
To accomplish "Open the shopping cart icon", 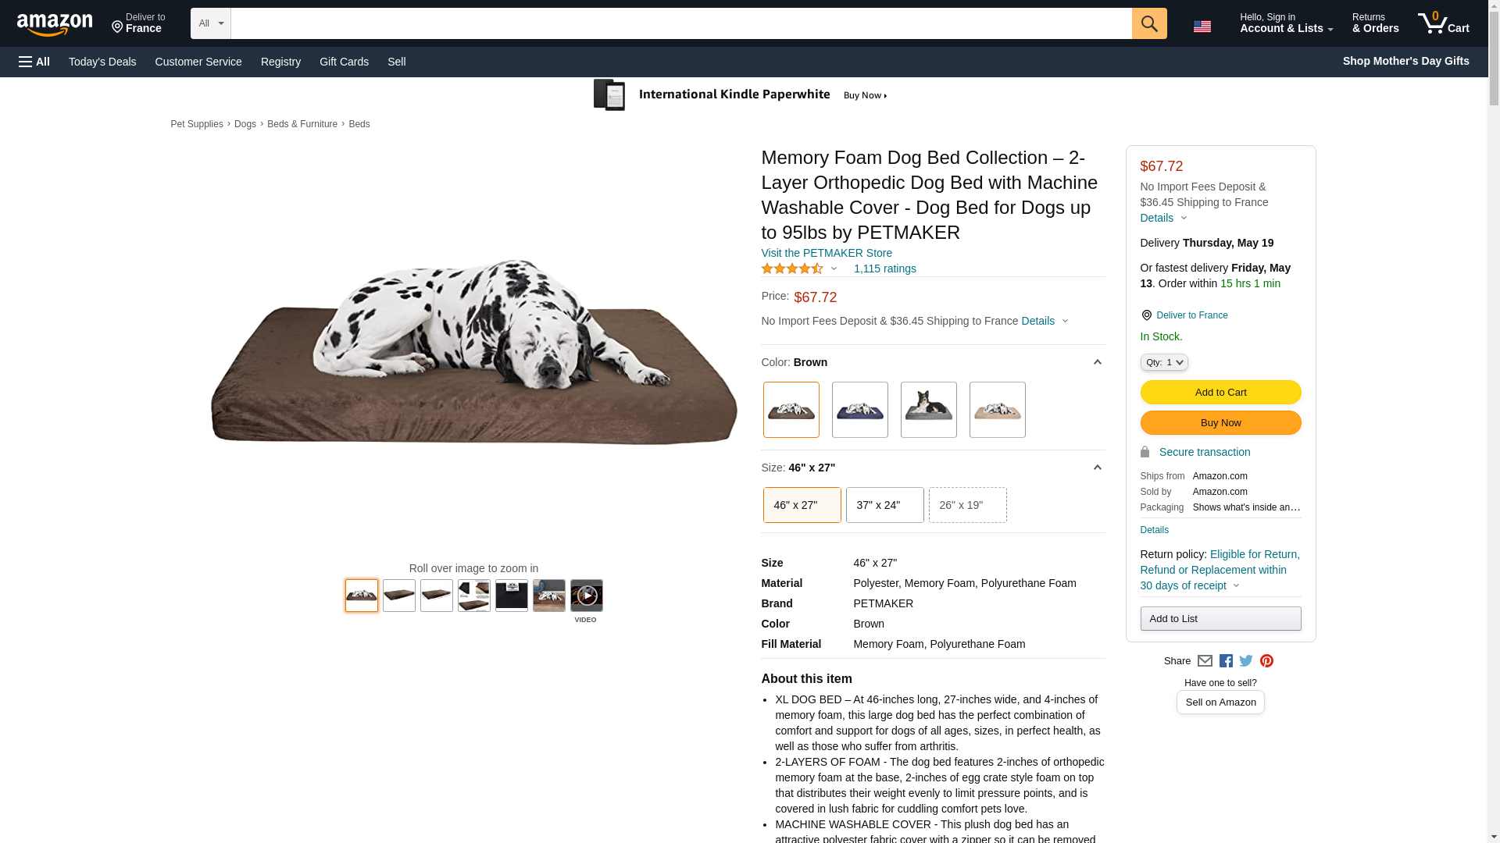I will coord(1443,23).
